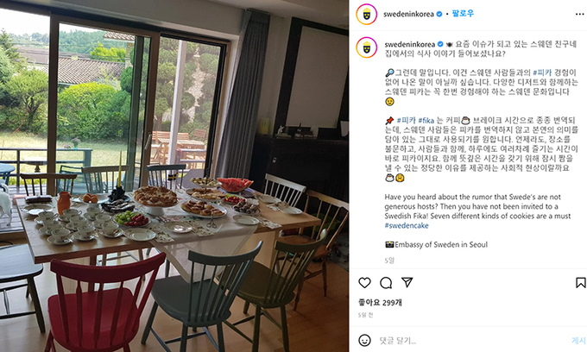Click the swedeninkorea avatar in the header
The height and width of the screenshot is (352, 587).
point(367,14)
